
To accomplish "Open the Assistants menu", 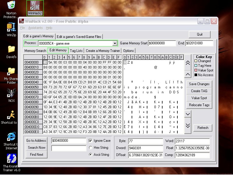I will click(x=35, y=28).
